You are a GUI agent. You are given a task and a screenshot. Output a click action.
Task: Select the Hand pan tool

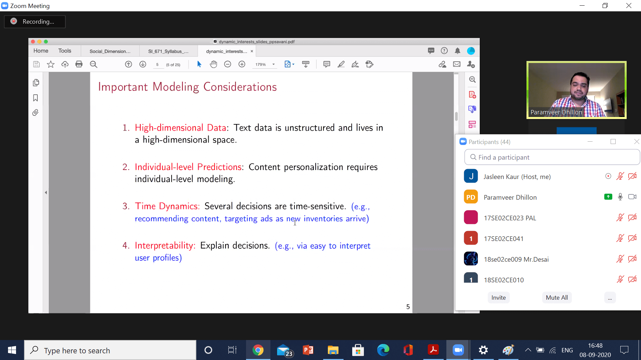tap(213, 64)
